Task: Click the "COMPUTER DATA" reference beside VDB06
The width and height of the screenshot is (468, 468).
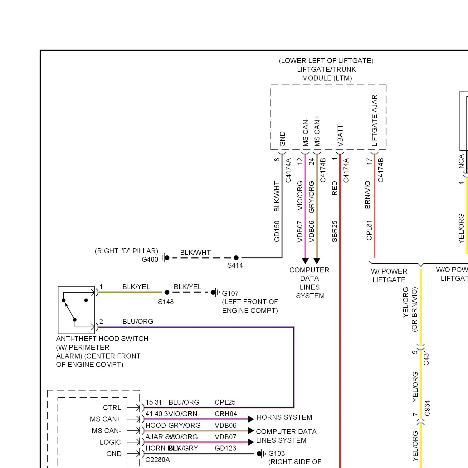Action: pyautogui.click(x=286, y=431)
